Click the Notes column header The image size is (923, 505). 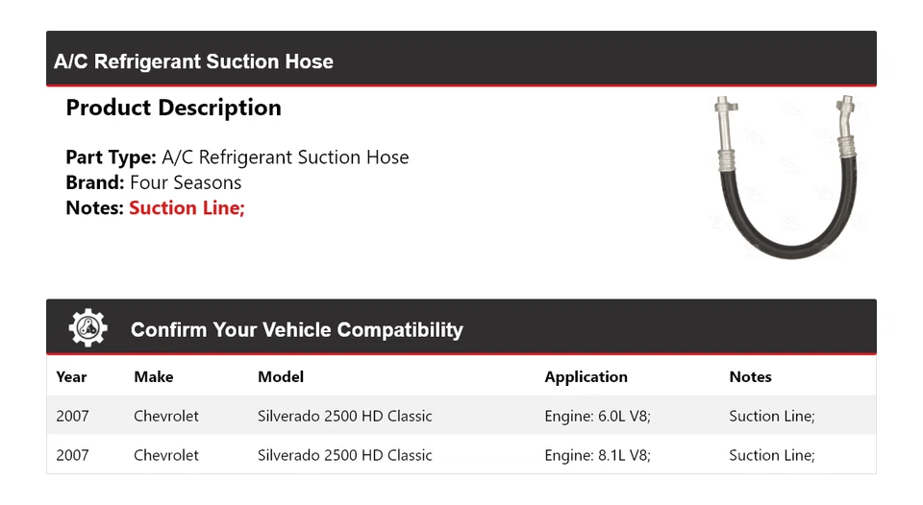(x=750, y=377)
